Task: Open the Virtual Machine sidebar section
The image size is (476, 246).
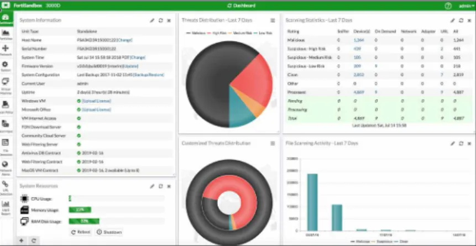Action: pyautogui.click(x=6, y=86)
